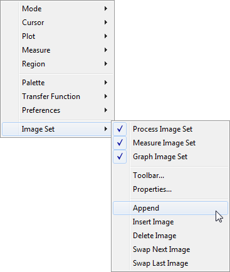Screen dimensions: 230x272
Task: Expand the Mode submenu arrow
Action: 106,9
